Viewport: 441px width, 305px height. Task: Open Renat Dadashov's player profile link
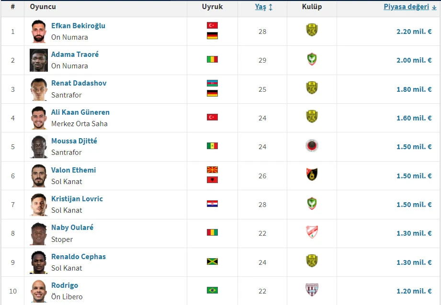point(79,83)
